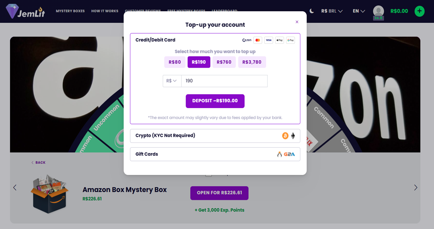Open the user avatar profile

coord(378,11)
